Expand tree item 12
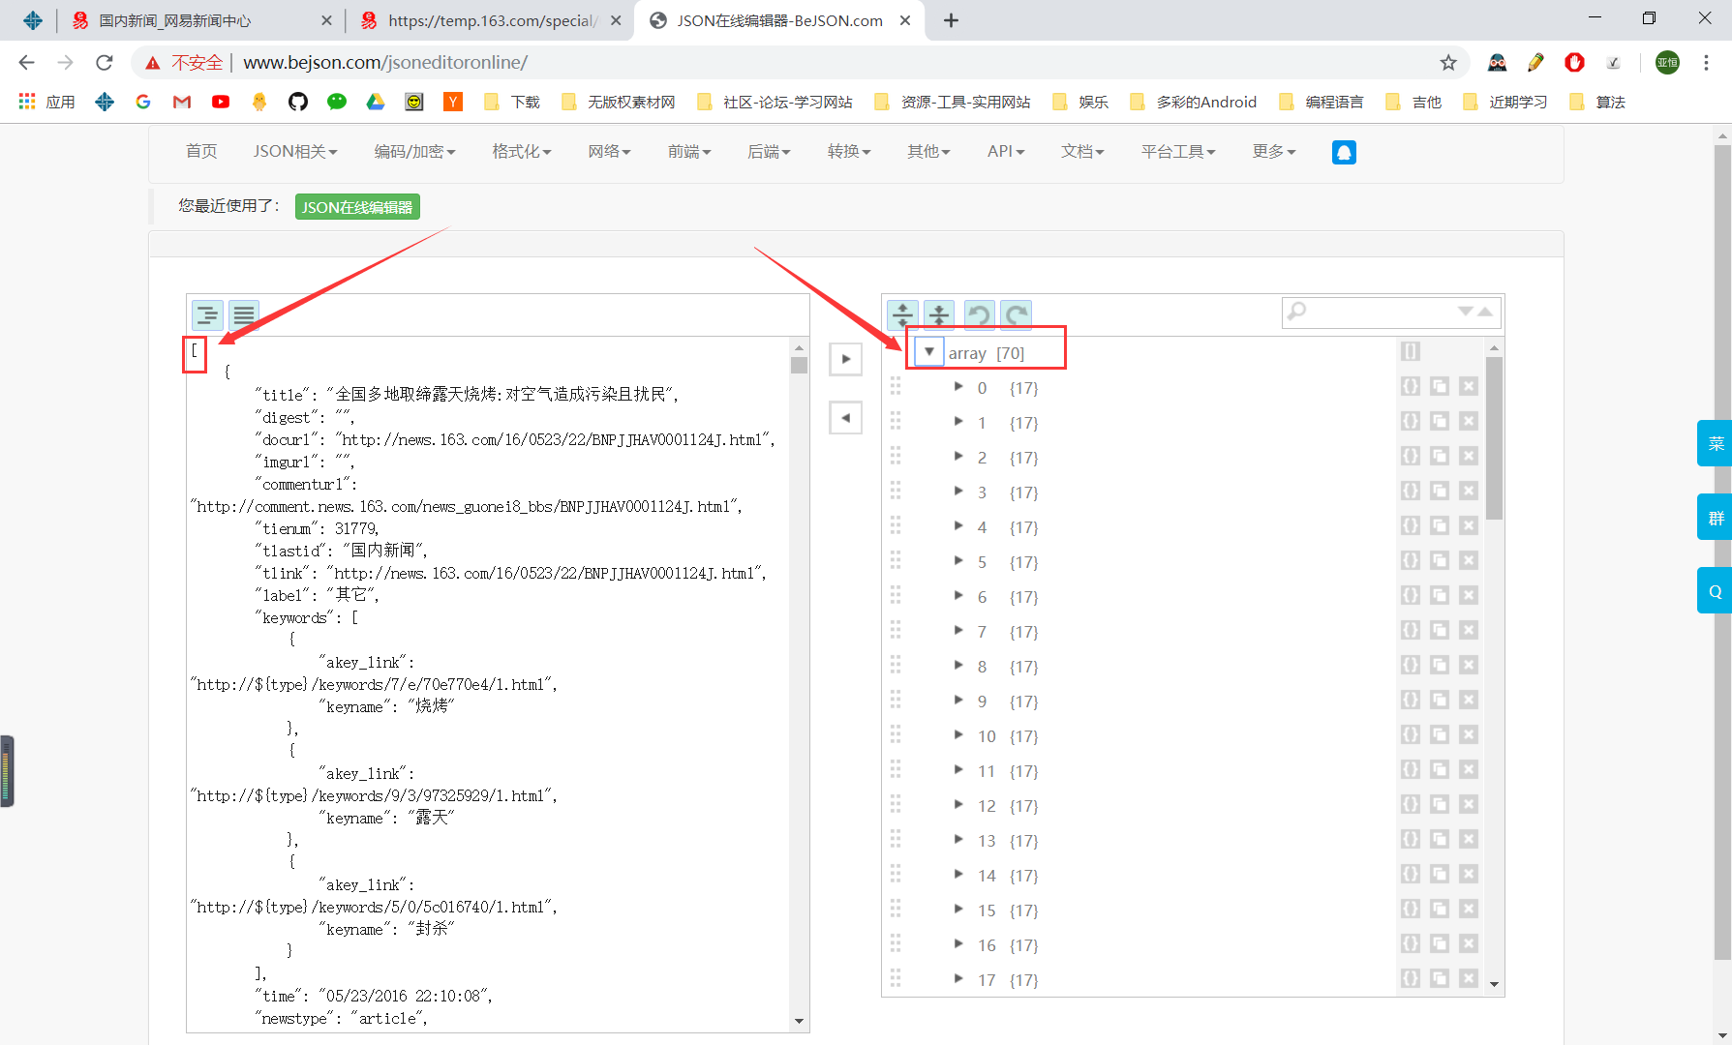Viewport: 1732px width, 1045px height. click(958, 805)
